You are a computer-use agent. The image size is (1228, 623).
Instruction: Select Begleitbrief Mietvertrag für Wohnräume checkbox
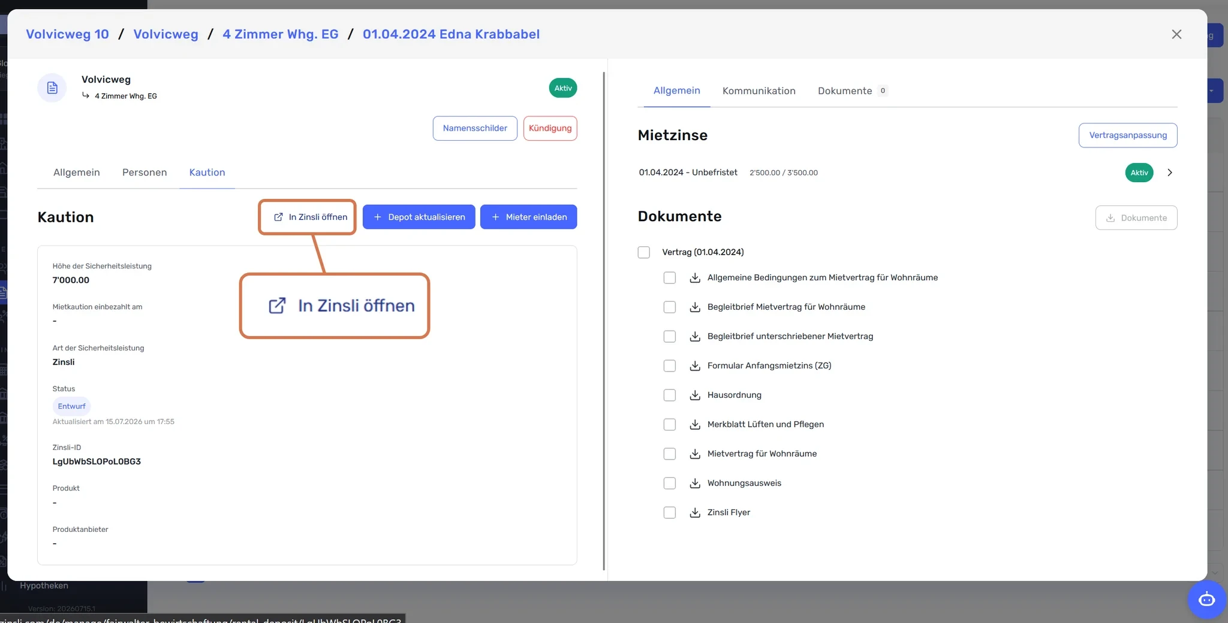tap(670, 307)
